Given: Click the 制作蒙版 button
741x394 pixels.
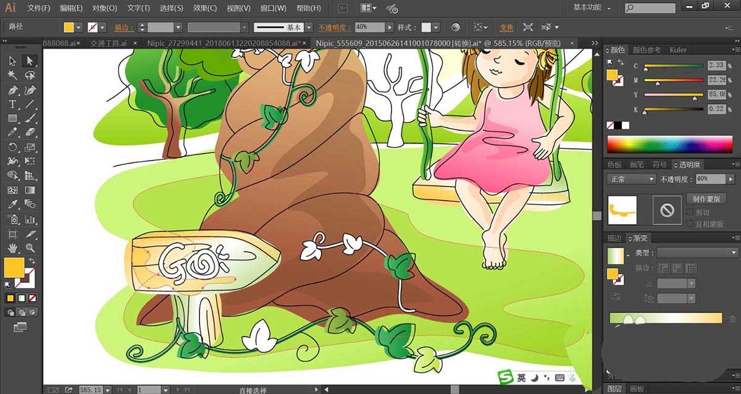Looking at the screenshot, I should pos(707,199).
